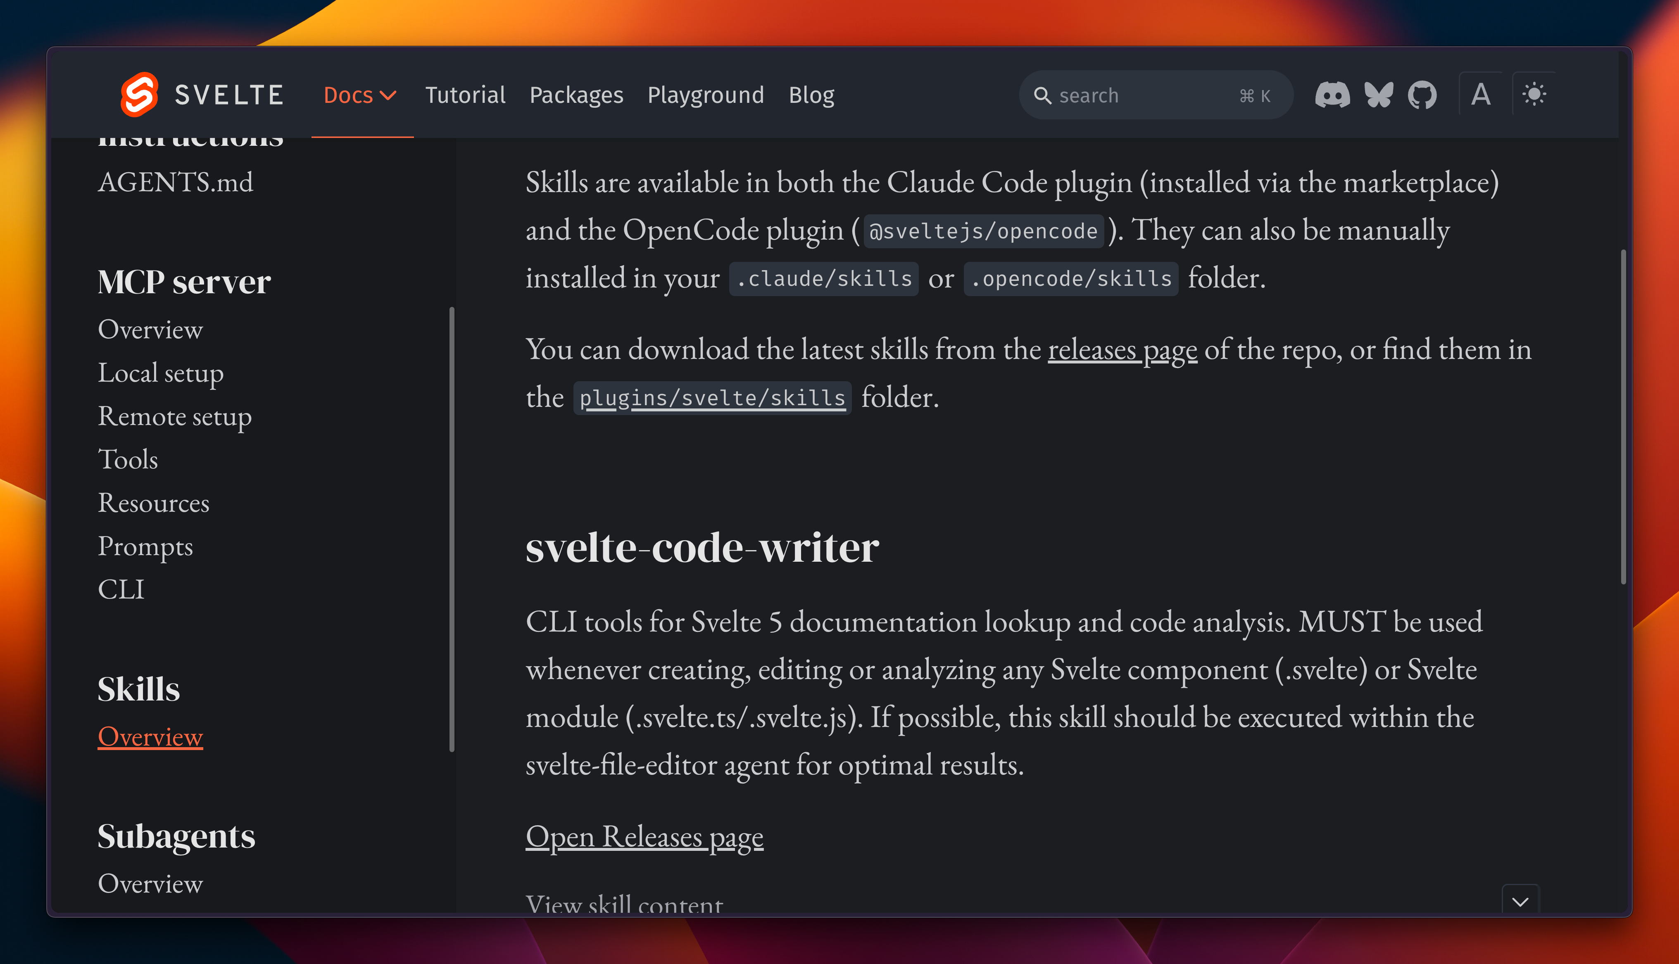Click the Skills section heading
The image size is (1679, 964).
click(138, 689)
